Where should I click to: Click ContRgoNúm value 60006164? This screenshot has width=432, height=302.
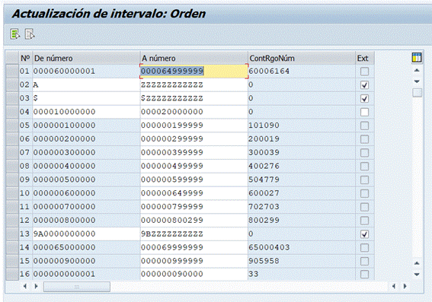269,72
